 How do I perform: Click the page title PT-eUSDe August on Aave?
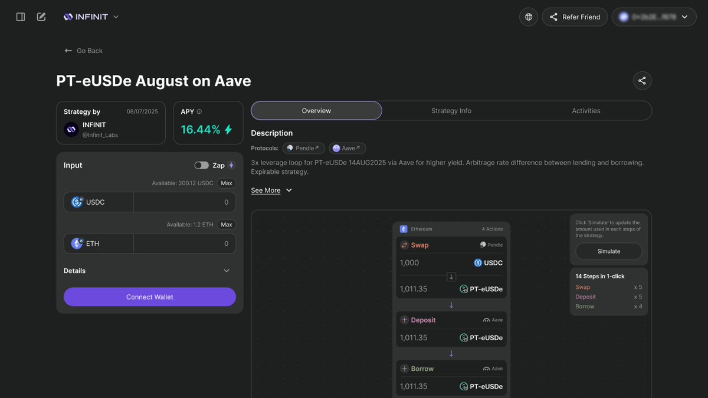153,81
